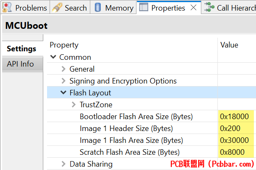Edit Image 1 Header Size value 0x200
The height and width of the screenshot is (170, 256).
(x=236, y=128)
